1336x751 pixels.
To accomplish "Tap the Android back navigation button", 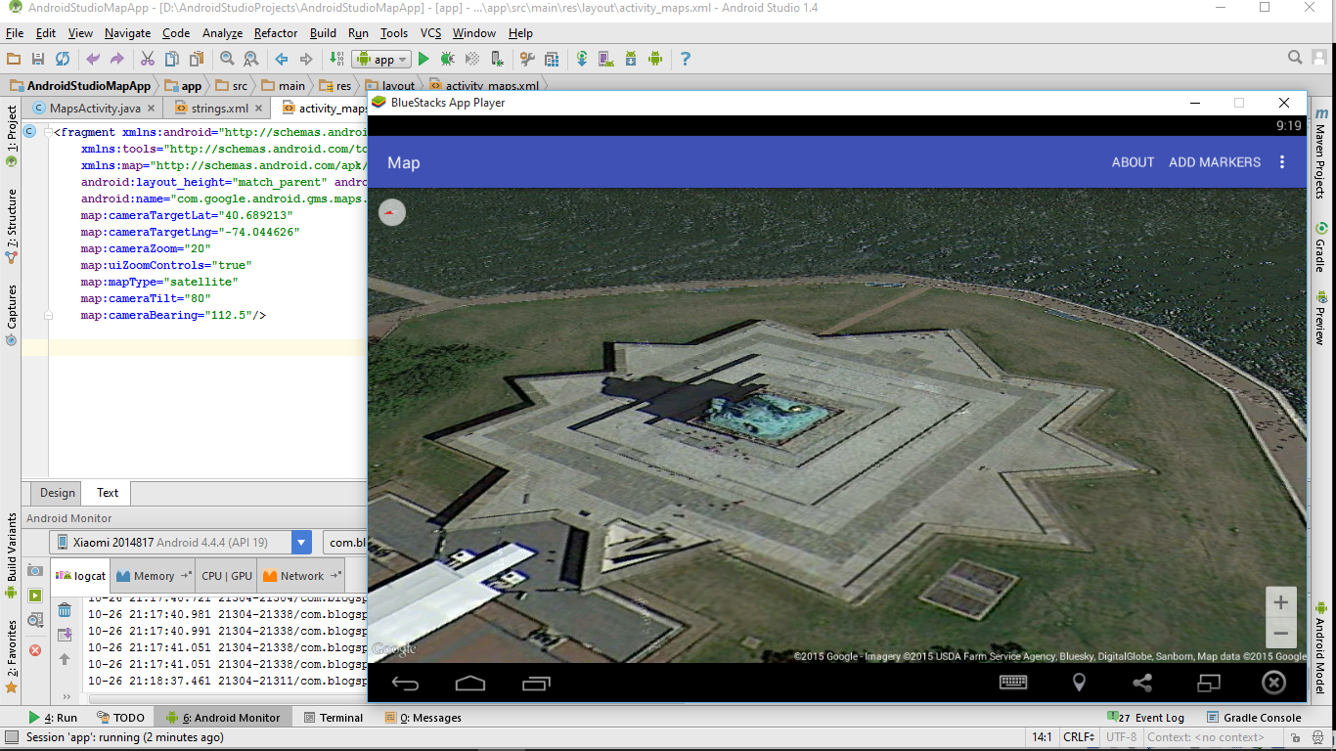I will [x=405, y=683].
